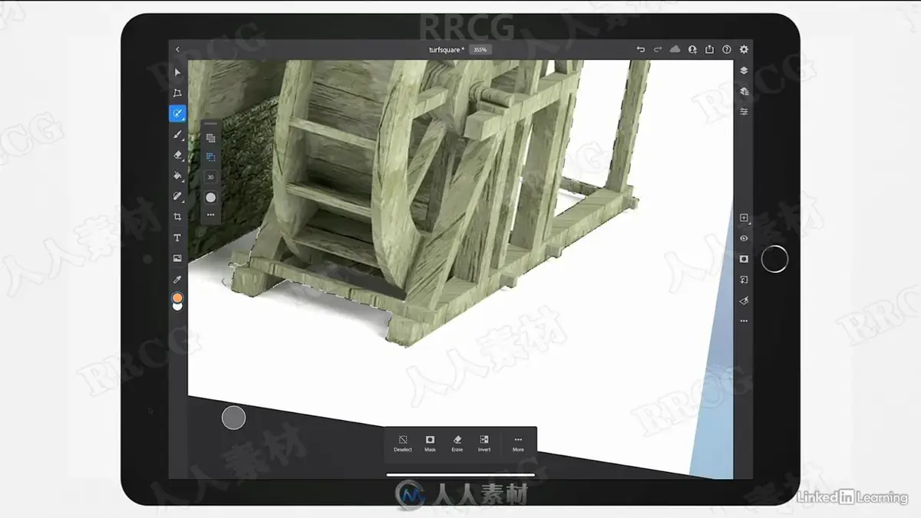Open the layer properties sliders panel

[x=744, y=112]
